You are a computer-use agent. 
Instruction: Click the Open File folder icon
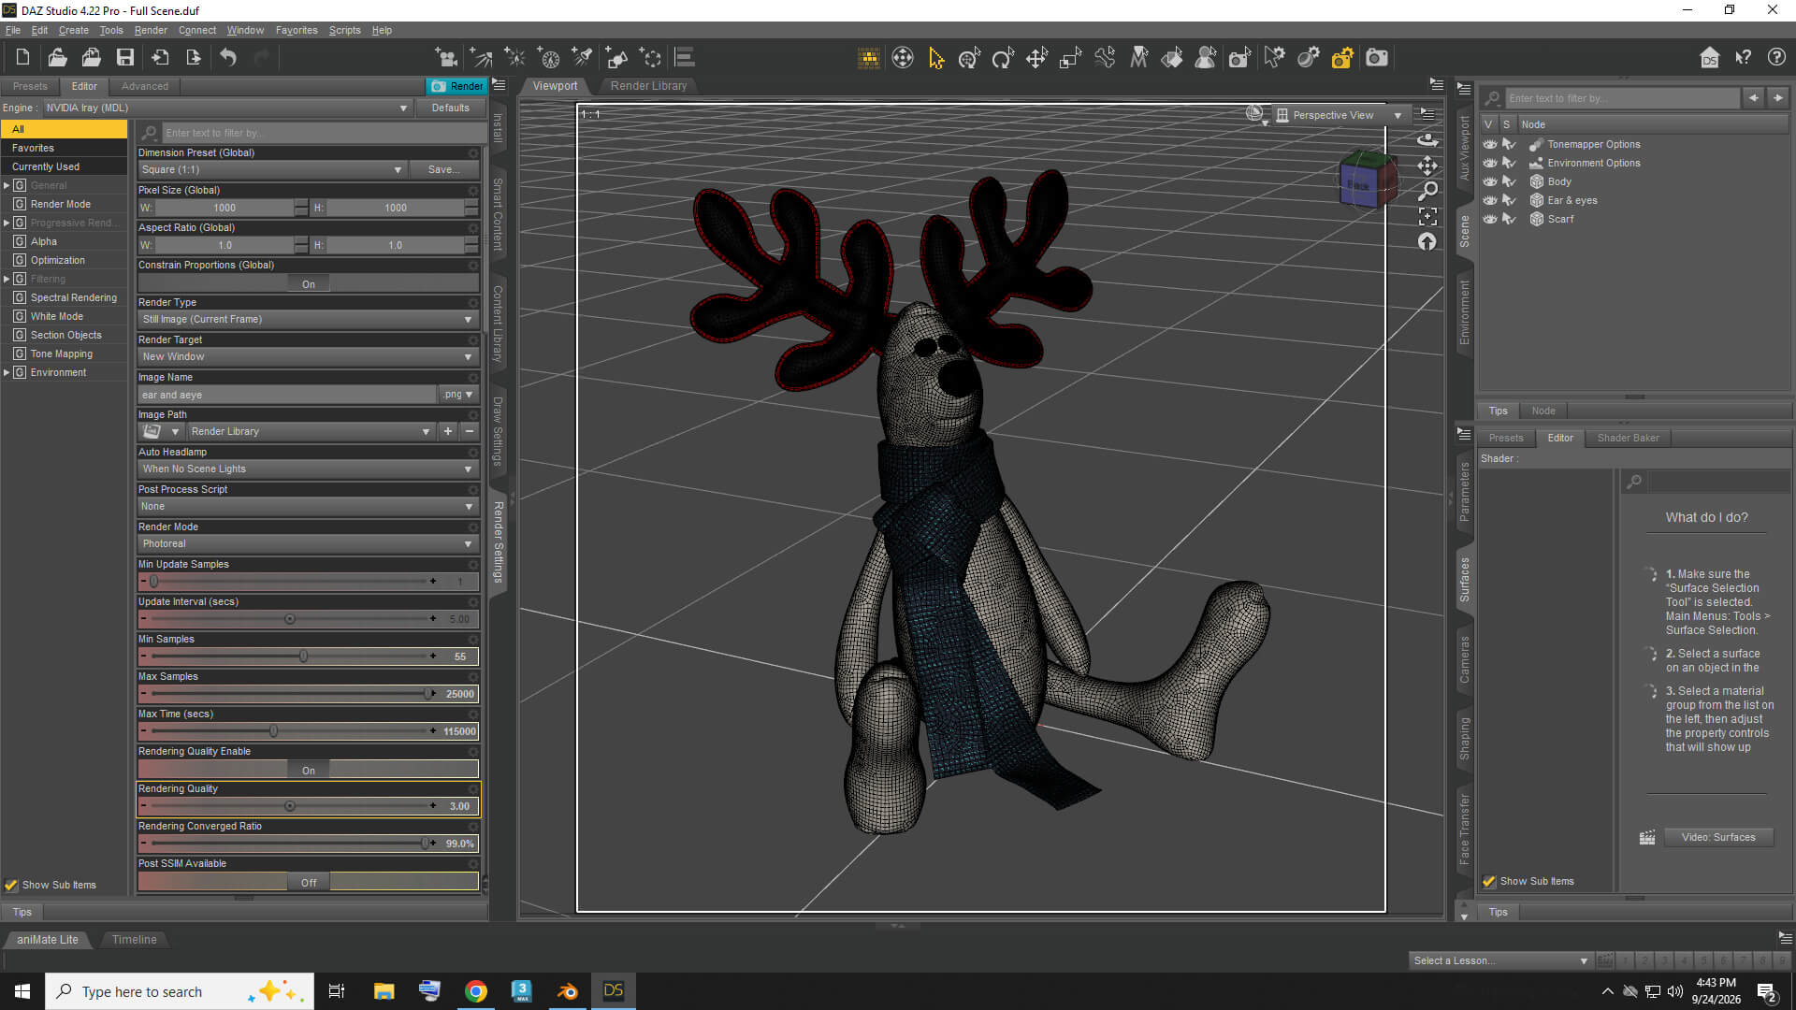(57, 58)
